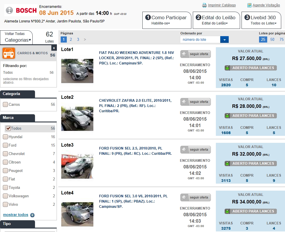Click Aberto para Lances on Lote1
285x232 pixels.
(251, 68)
